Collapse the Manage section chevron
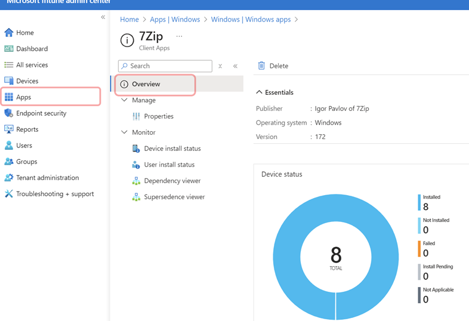The width and height of the screenshot is (469, 321). click(x=124, y=100)
